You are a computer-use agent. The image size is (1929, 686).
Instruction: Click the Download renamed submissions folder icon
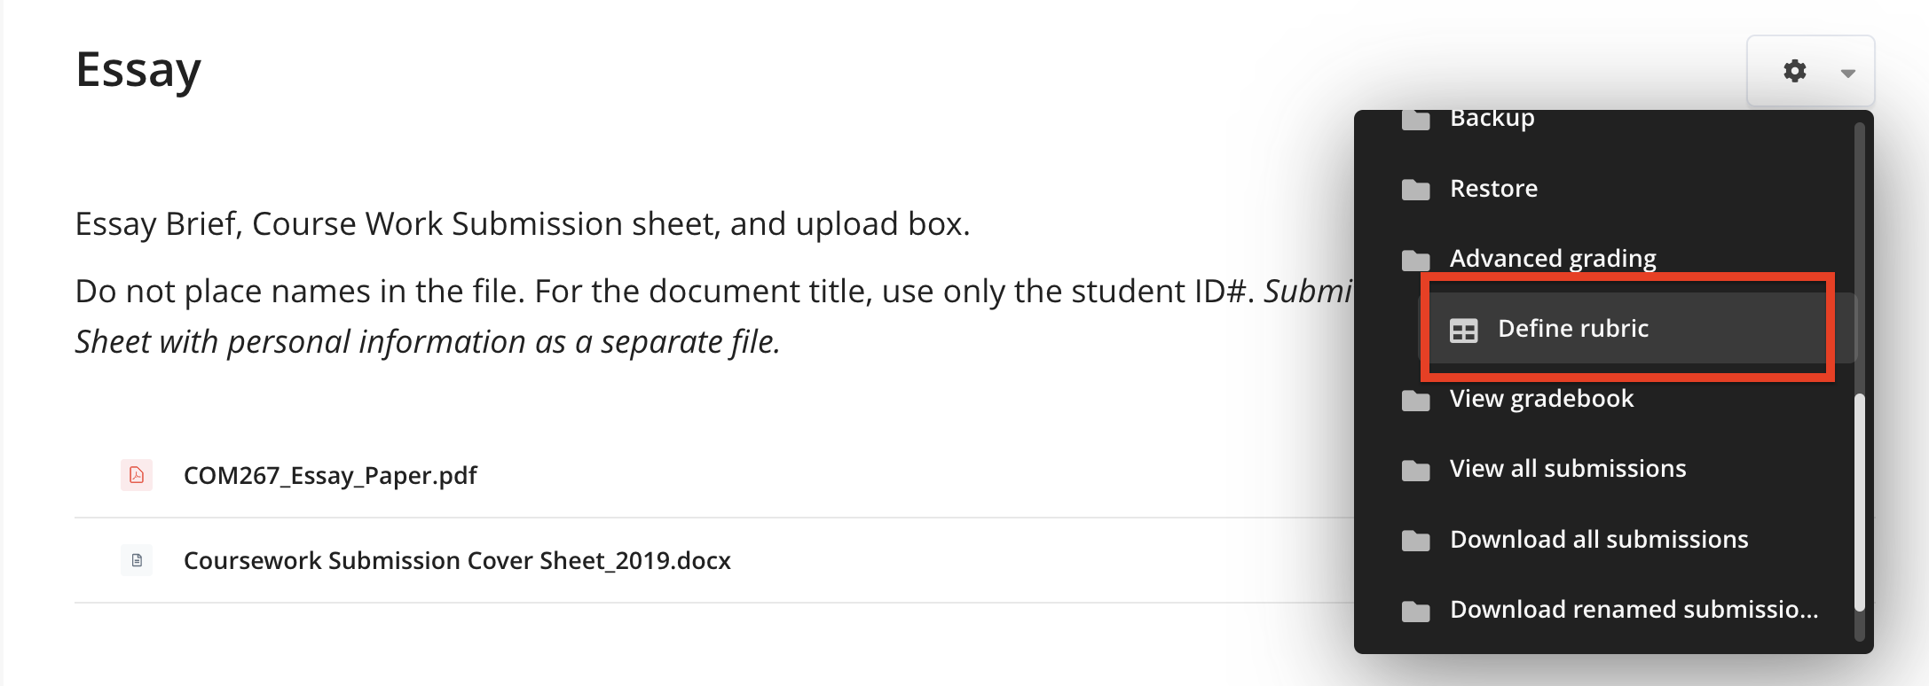point(1415,610)
